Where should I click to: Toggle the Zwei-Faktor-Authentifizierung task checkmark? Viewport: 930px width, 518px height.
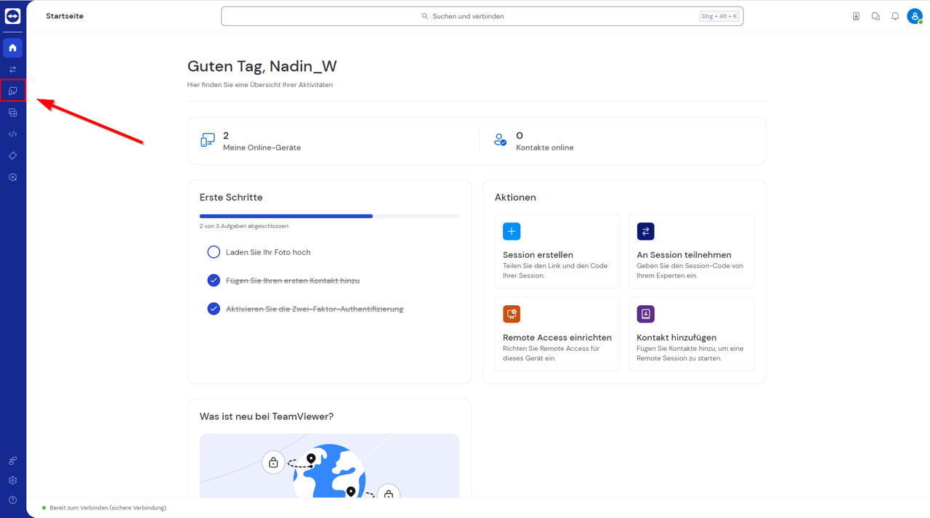pos(214,309)
